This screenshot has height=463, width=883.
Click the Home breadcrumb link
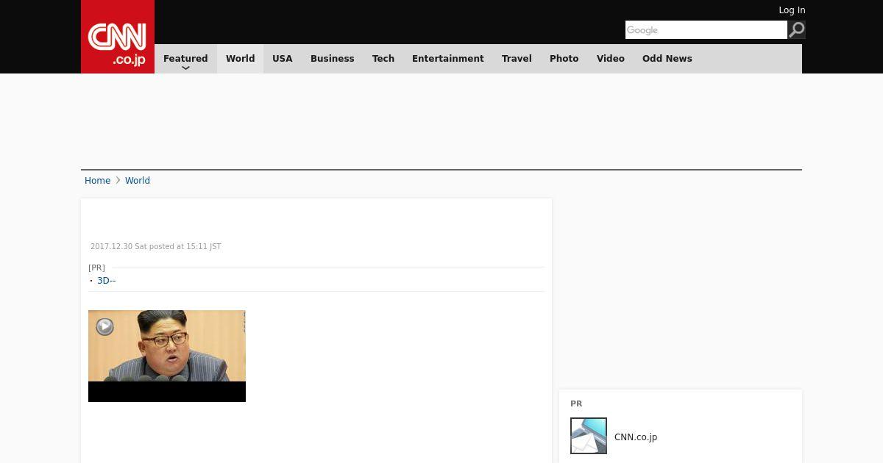[x=97, y=181]
